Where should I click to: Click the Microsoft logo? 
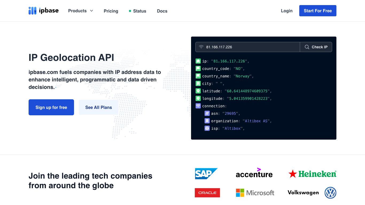point(255,193)
